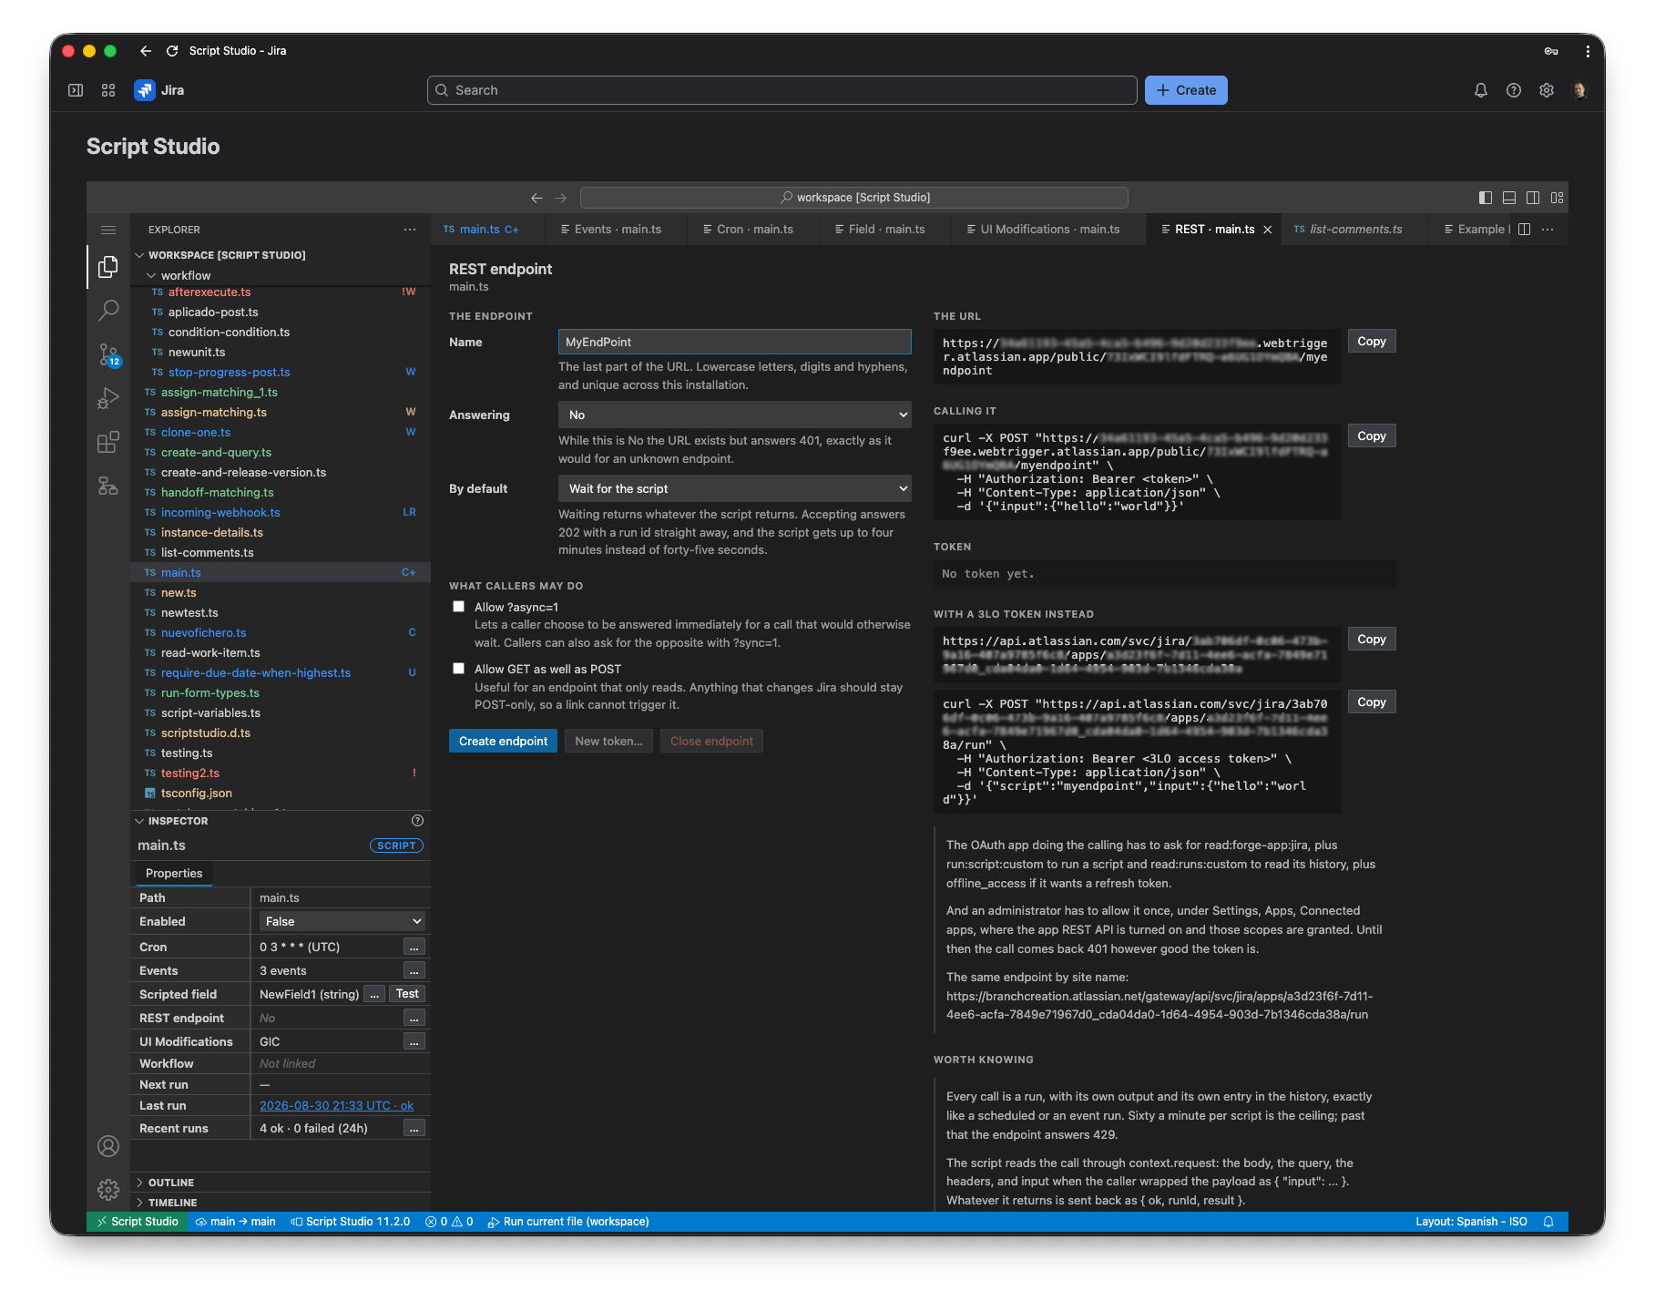This screenshot has height=1301, width=1655.
Task: Reload the browser page
Action: coord(172,51)
